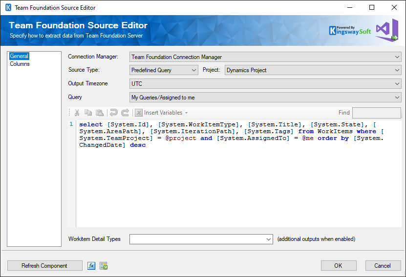Open the Project dropdown showing Dynamics Project

tap(313, 70)
